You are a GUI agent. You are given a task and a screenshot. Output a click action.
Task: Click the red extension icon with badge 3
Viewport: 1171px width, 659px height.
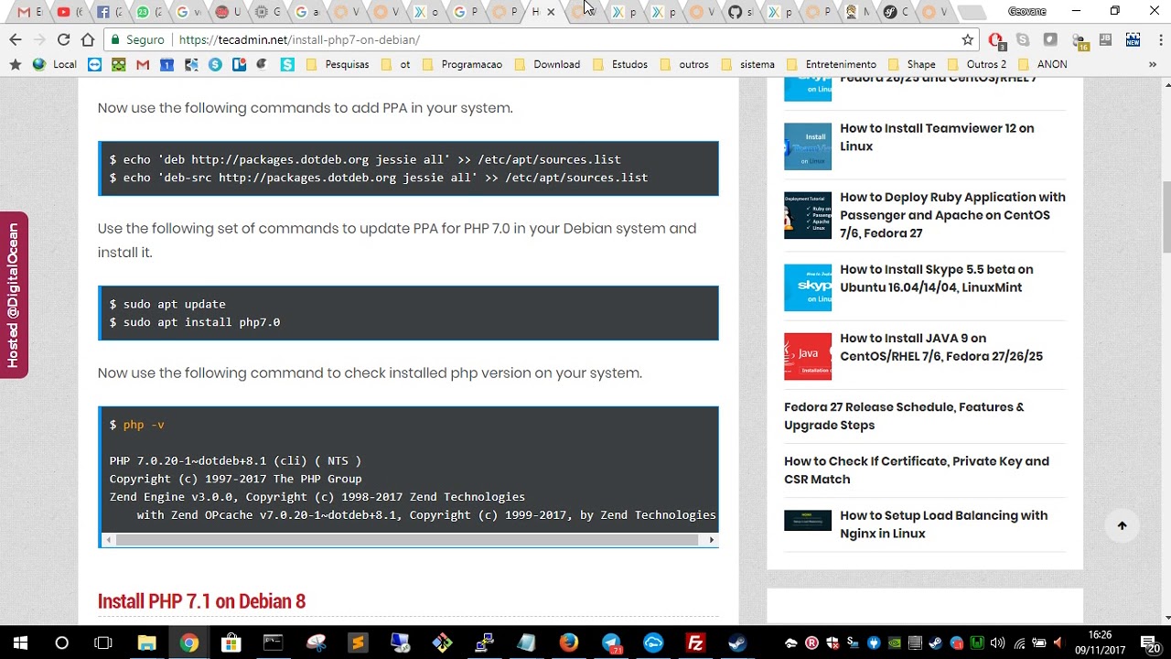997,39
